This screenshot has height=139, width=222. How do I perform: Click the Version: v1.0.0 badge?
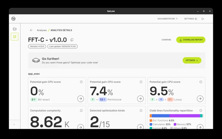coord(37,46)
